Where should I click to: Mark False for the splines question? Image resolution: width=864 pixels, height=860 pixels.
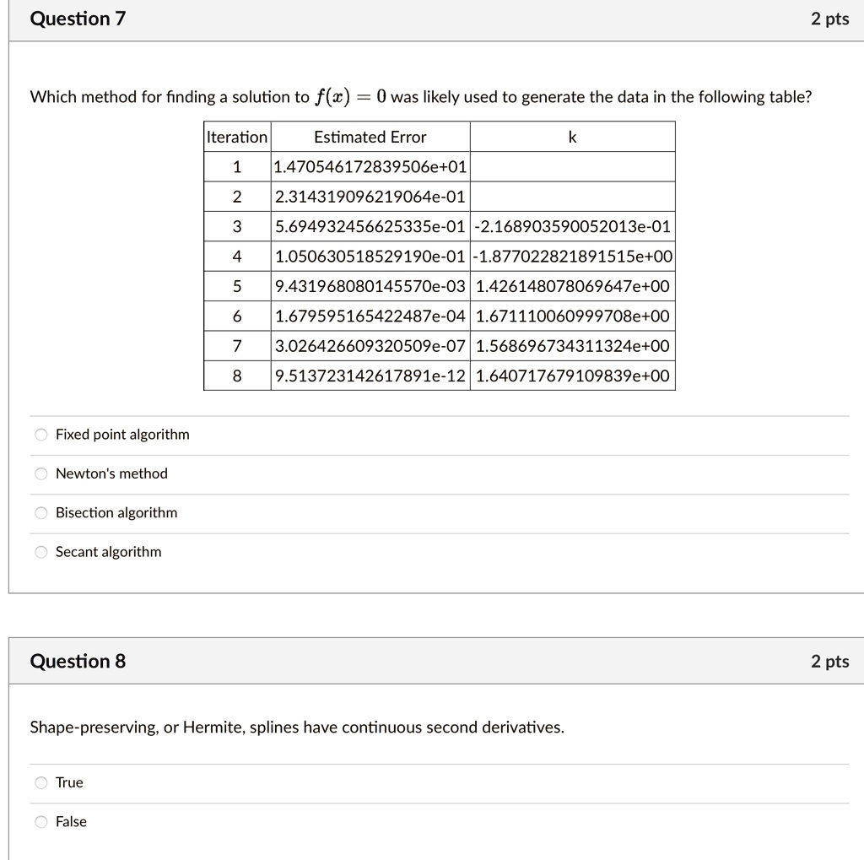tap(40, 821)
